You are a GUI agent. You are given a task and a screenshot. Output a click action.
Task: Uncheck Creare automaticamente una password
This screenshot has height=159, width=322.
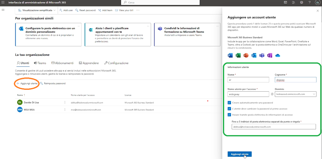point(229,103)
